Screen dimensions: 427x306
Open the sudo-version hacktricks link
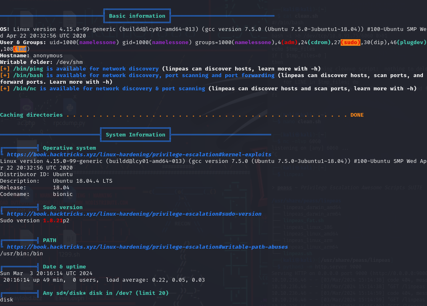pyautogui.click(x=134, y=214)
